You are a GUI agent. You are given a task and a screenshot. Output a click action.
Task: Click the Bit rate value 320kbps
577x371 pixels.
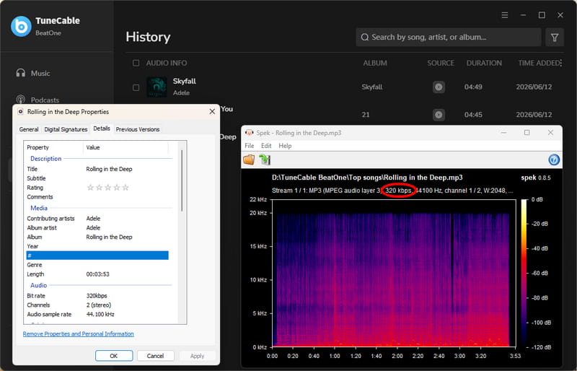pos(97,296)
